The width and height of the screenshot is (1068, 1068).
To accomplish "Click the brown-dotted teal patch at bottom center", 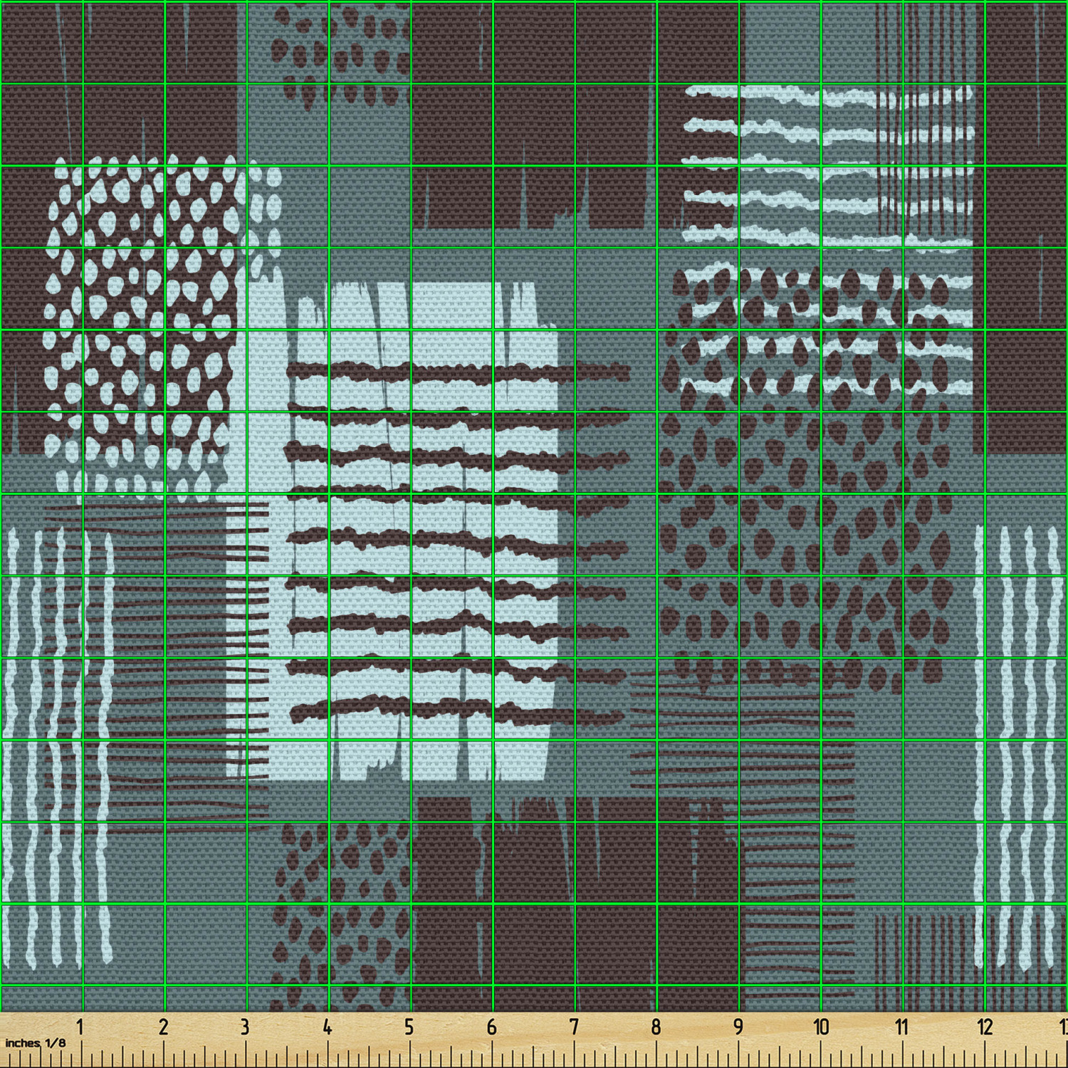I will click(x=338, y=918).
